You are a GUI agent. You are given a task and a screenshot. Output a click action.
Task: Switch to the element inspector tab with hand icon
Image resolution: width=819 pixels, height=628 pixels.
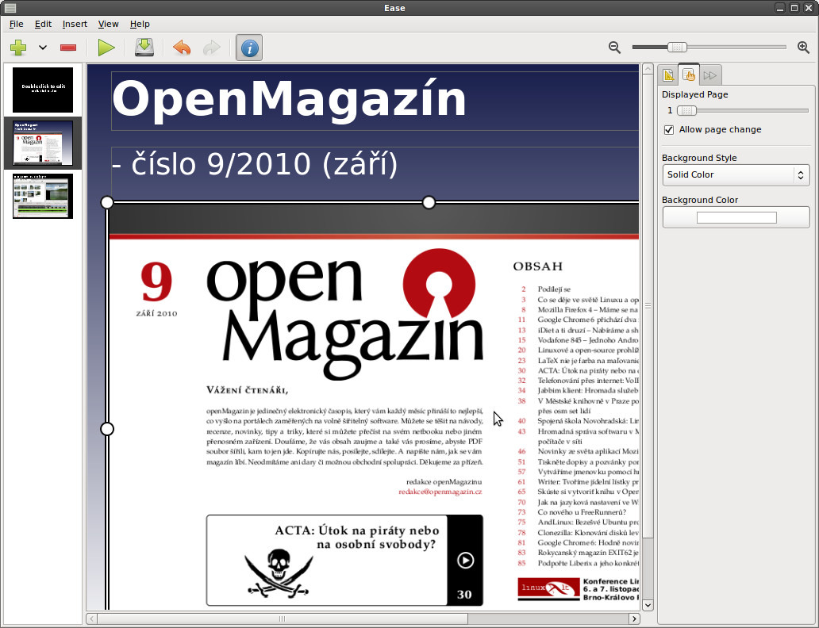(688, 75)
